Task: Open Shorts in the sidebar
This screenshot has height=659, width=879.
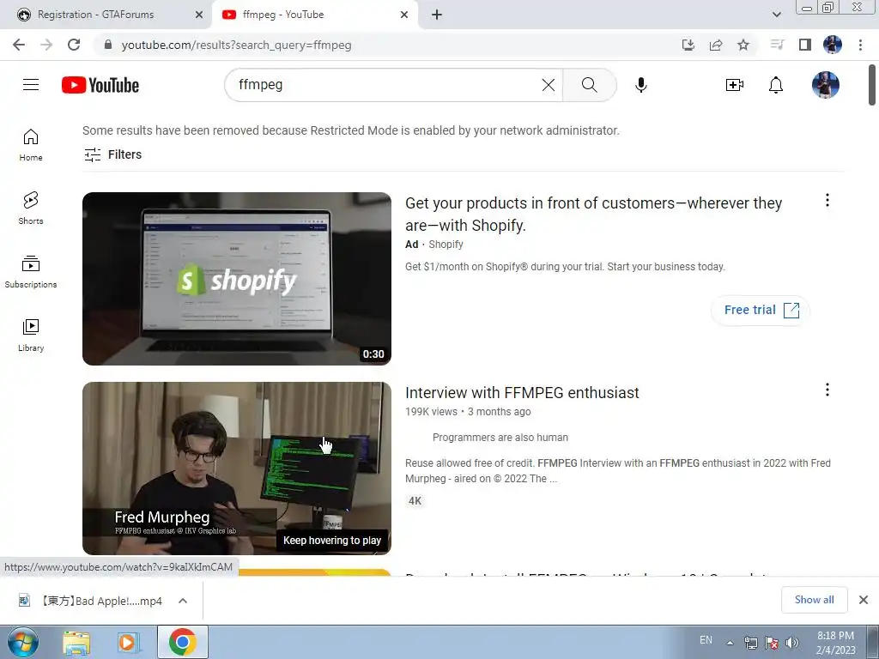Action: point(31,209)
